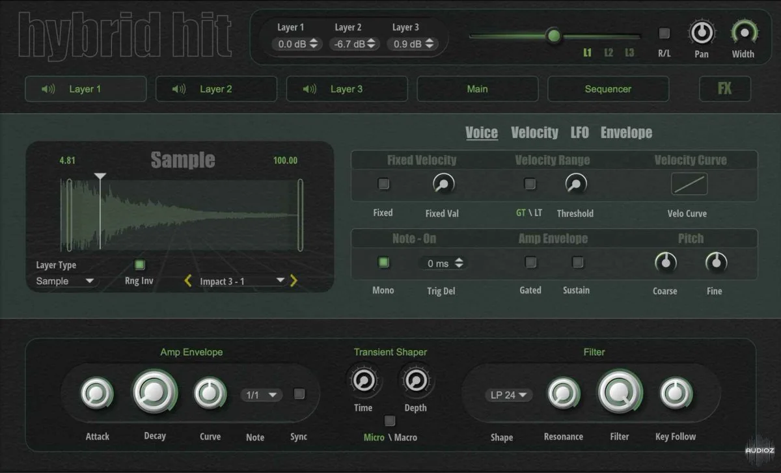The width and height of the screenshot is (781, 473).
Task: Click the Amp Envelope Decay knob
Action: click(x=155, y=392)
